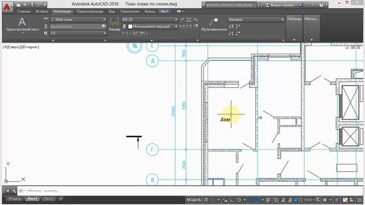Click the viewport controls [+] label
The height and width of the screenshot is (205, 365).
(x=5, y=47)
